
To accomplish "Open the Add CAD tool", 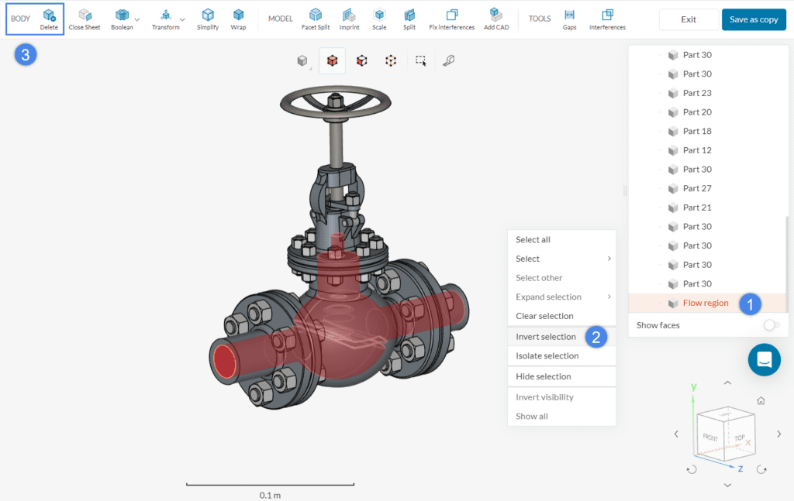I will [x=497, y=19].
